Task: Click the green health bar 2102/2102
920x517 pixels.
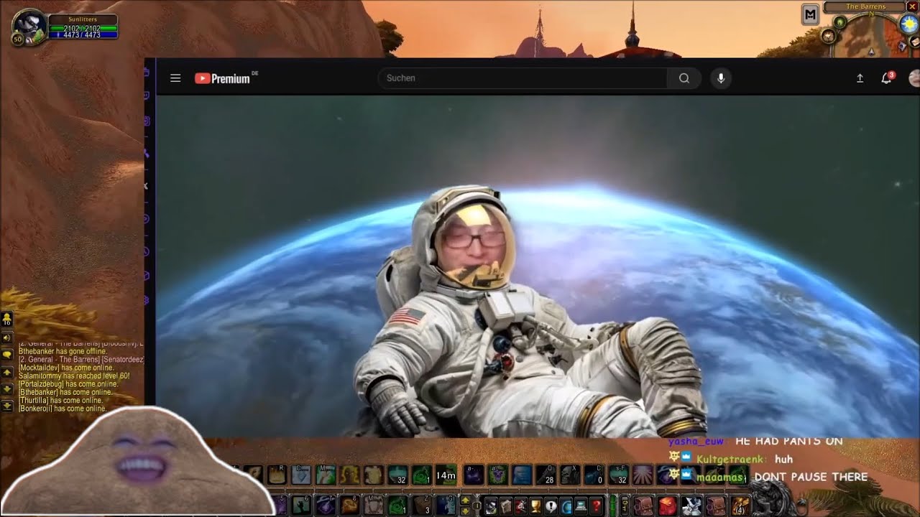Action: 83,28
